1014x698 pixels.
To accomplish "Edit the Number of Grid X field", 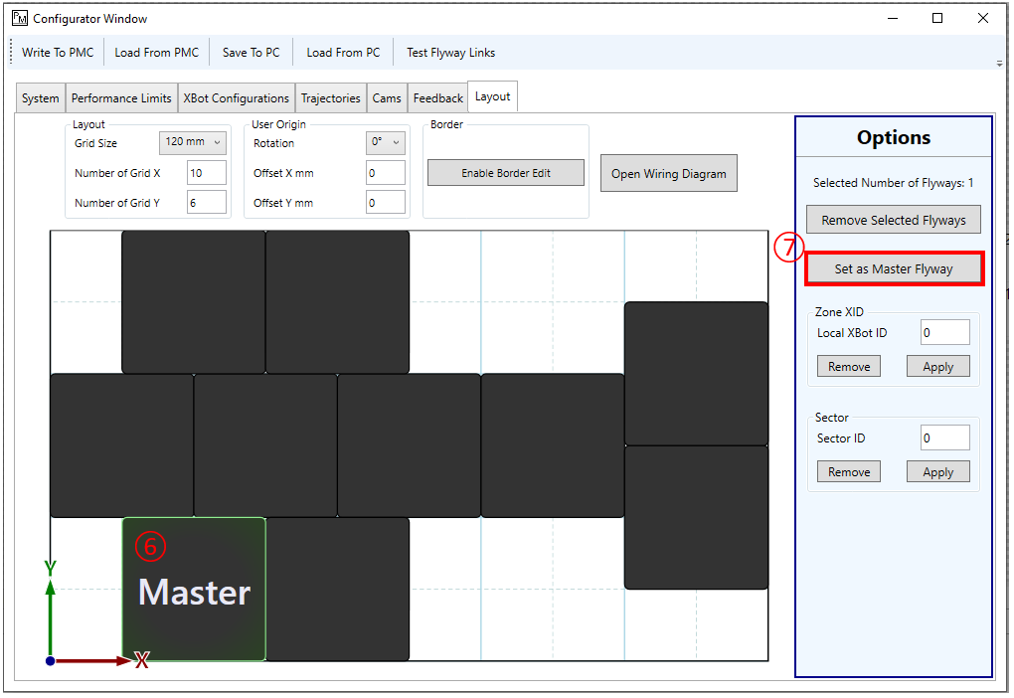I will pos(206,172).
